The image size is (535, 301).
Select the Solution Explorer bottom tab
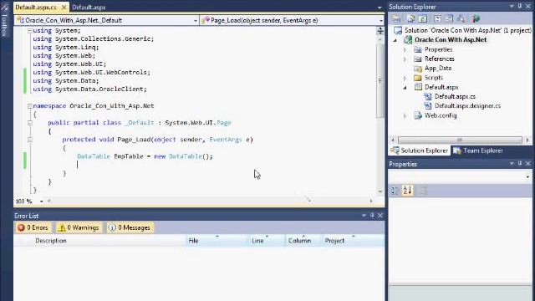[x=420, y=150]
